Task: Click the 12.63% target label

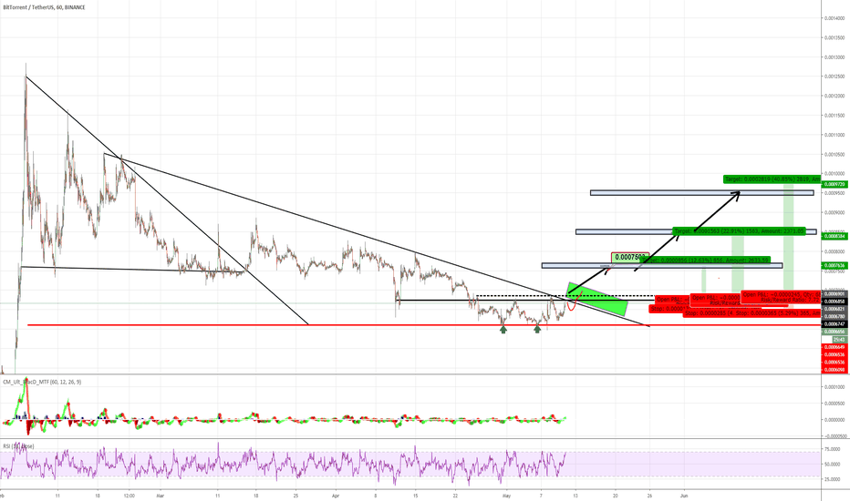Action: pos(706,260)
